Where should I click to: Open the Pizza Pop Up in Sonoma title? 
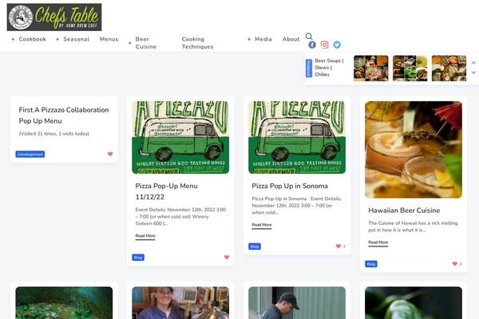290,186
